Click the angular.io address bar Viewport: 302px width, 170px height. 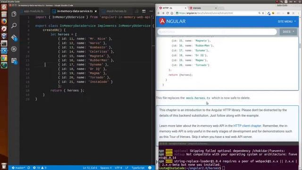coord(217,13)
